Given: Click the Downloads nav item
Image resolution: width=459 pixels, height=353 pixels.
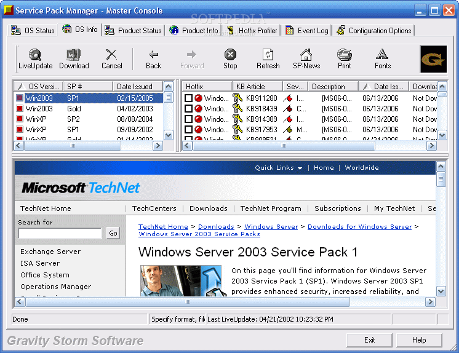Looking at the screenshot, I should click(x=209, y=208).
